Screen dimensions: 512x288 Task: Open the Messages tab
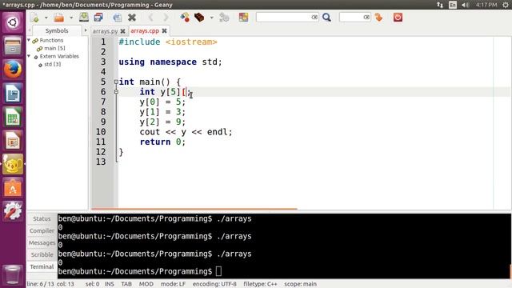pos(42,243)
